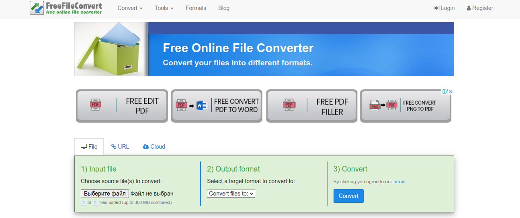Open the Convert files to dropdown
520x218 pixels.
(x=231, y=194)
